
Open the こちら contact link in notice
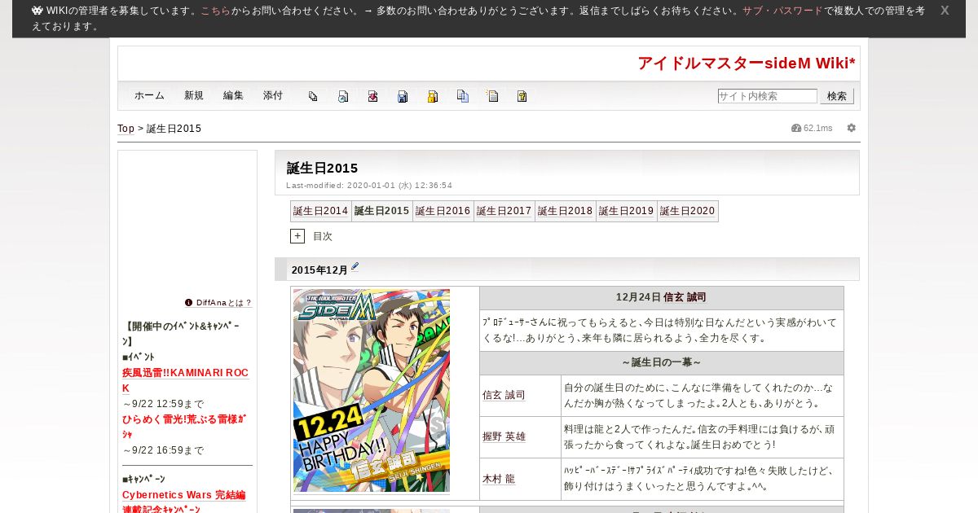216,11
